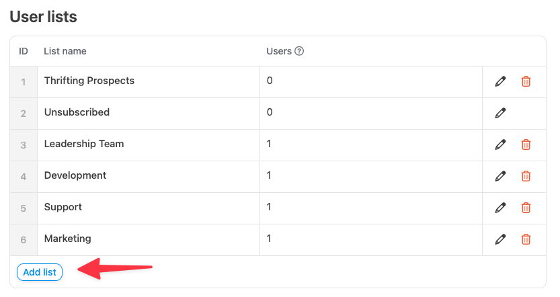The height and width of the screenshot is (297, 560).
Task: Click pencil icon for Leadership Team
Action: pyautogui.click(x=500, y=144)
